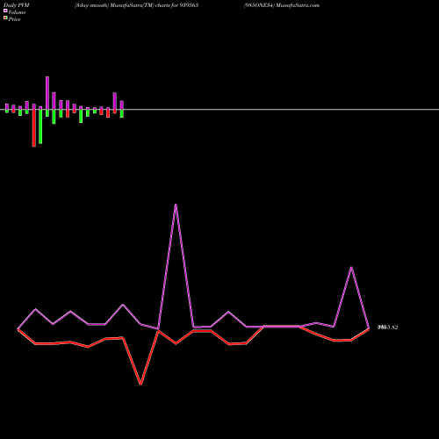The image size is (439, 439).
Task: Click the Daily PVM title text
Action: click(17, 5)
